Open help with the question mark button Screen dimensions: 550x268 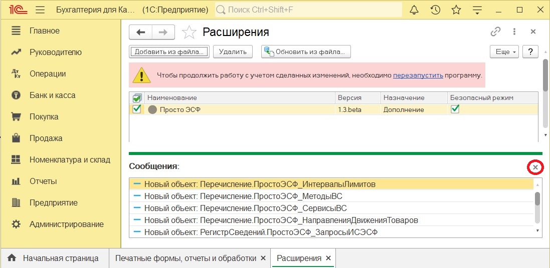(x=530, y=52)
